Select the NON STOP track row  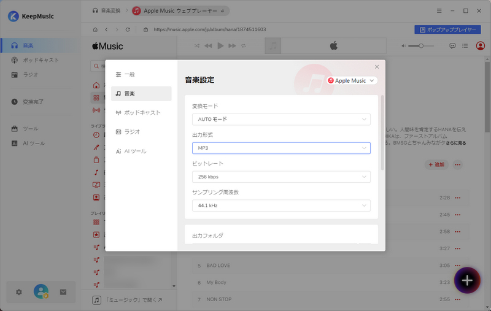(x=330, y=299)
